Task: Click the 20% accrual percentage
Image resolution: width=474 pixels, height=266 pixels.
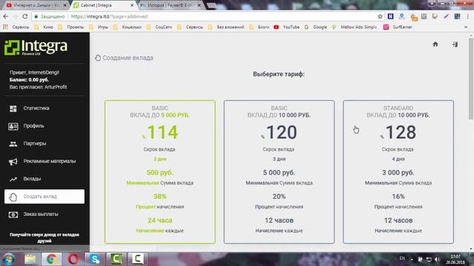Action: pos(279,197)
